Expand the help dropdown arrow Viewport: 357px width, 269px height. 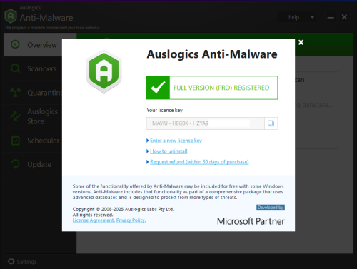(x=312, y=17)
